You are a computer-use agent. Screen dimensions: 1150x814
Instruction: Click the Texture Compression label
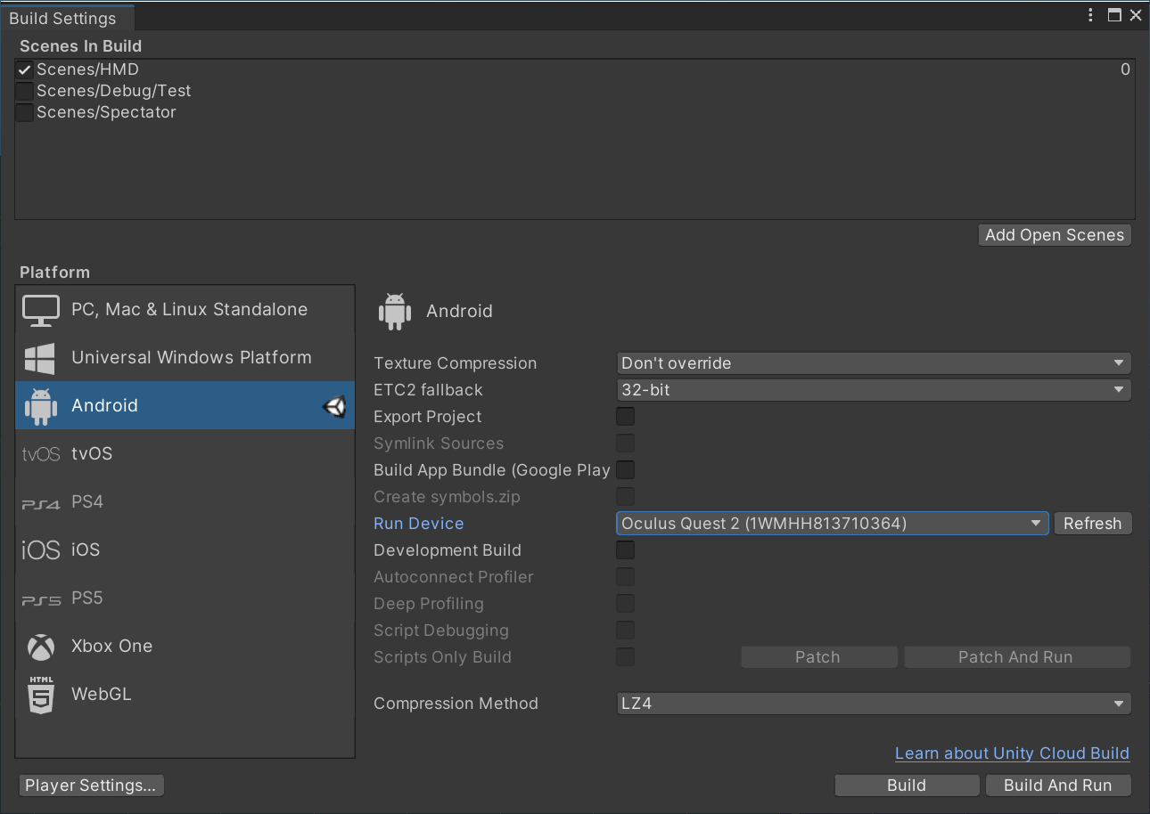coord(456,363)
